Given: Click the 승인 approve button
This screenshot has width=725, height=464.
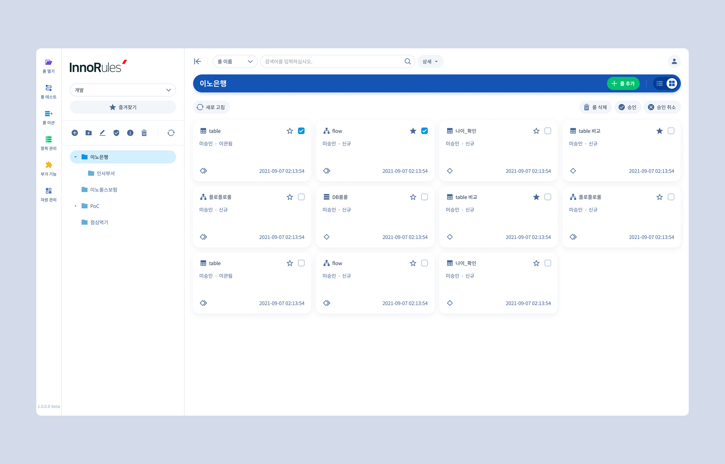Looking at the screenshot, I should tap(627, 107).
